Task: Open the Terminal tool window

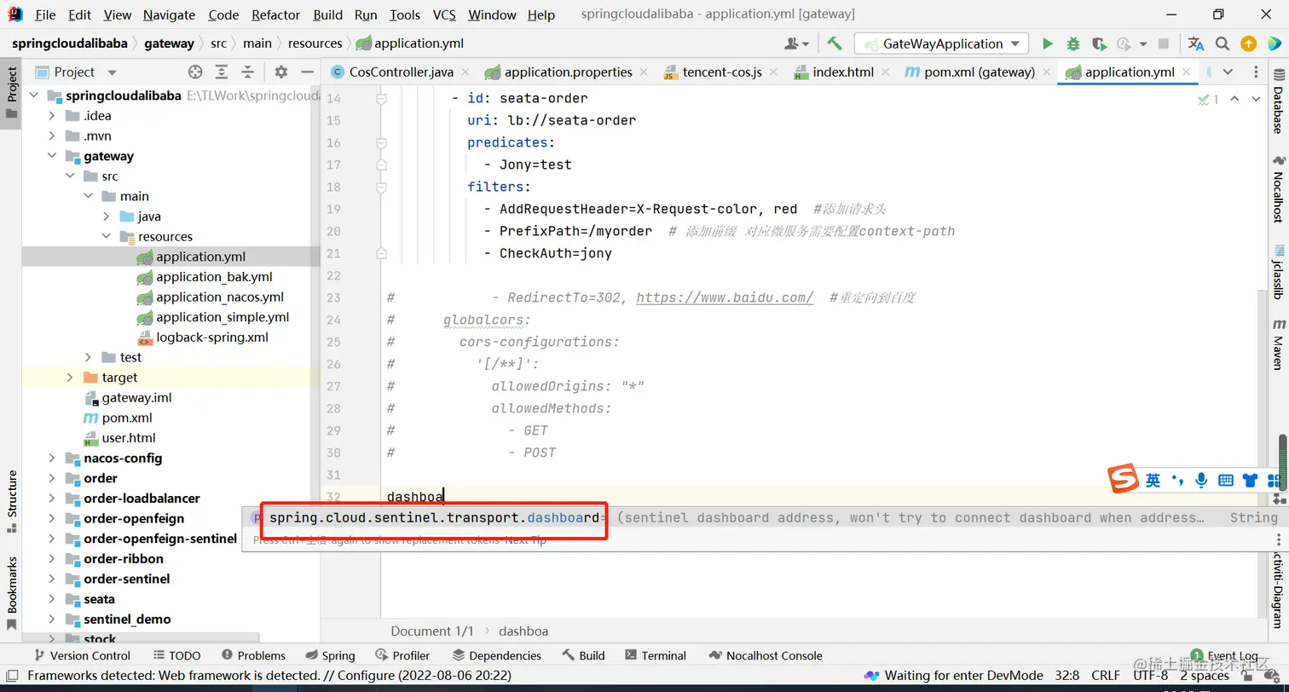Action: (x=656, y=655)
